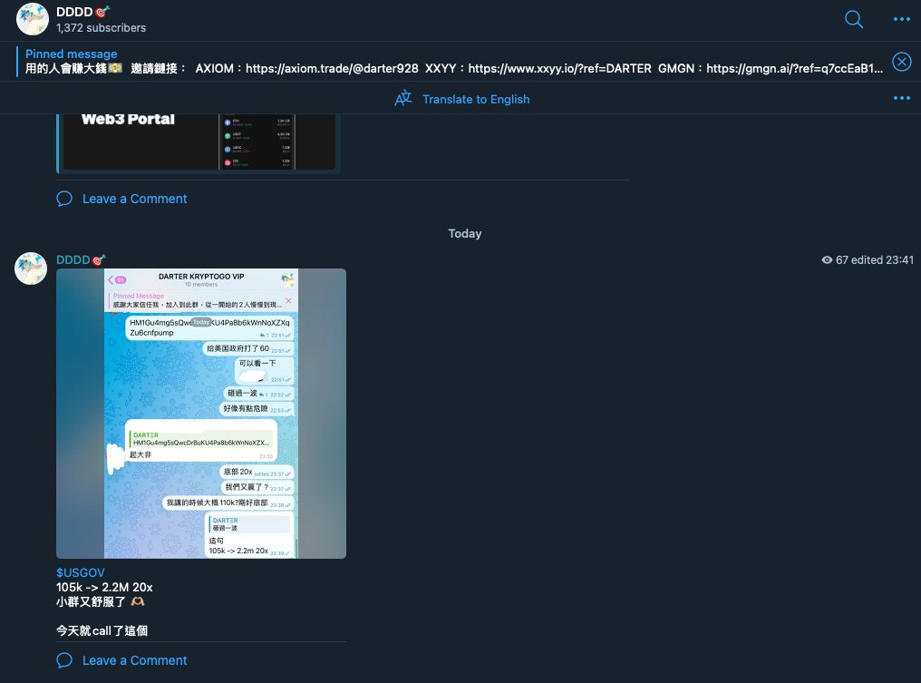Click the 1,372 subscribers text

click(101, 27)
